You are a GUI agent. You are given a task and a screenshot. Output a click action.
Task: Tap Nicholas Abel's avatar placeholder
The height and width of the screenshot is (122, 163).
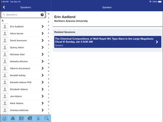point(5,54)
